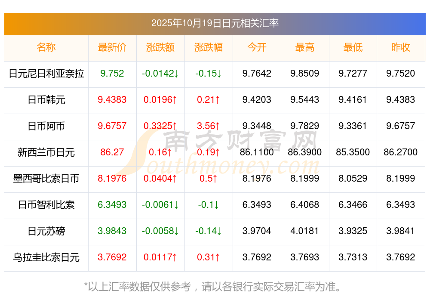
Task: Select the 新西兰币日元 currency name
Action: 46,153
